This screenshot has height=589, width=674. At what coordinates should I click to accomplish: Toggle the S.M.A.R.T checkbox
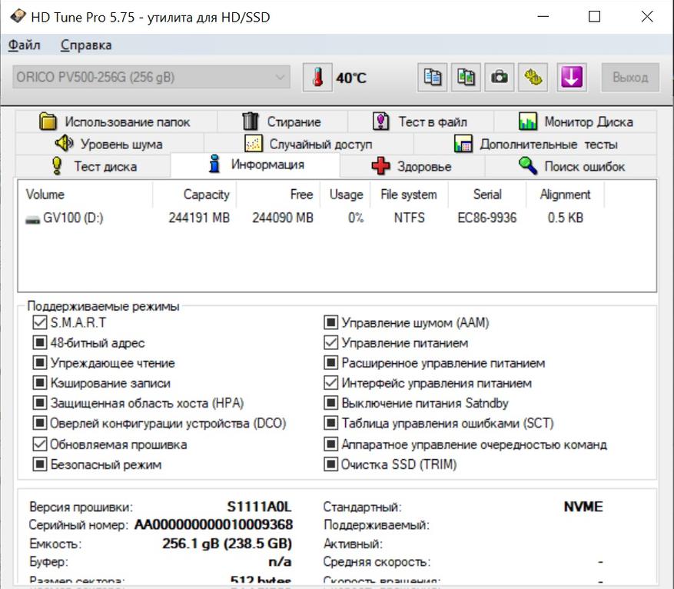coord(39,322)
